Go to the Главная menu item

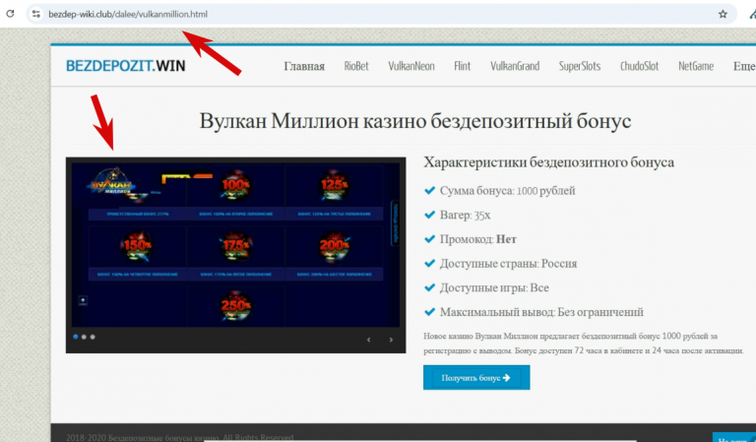(x=304, y=66)
